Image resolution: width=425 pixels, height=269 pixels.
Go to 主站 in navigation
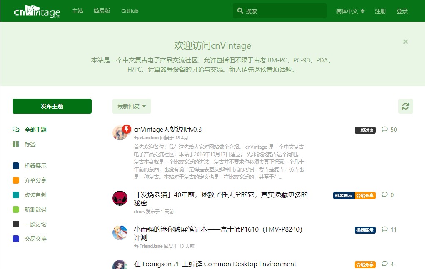[77, 11]
